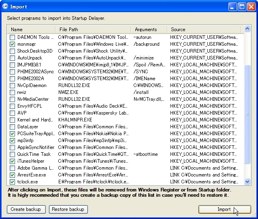The height and width of the screenshot is (219, 258).
Task: Click the -atboottime argument
Action: (x=146, y=154)
